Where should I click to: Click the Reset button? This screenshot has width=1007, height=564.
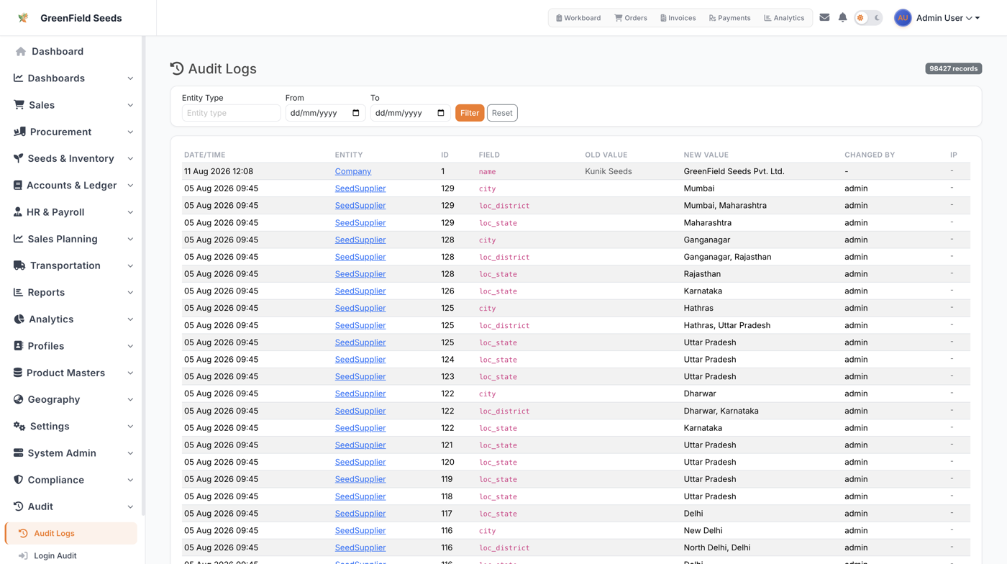click(x=502, y=113)
